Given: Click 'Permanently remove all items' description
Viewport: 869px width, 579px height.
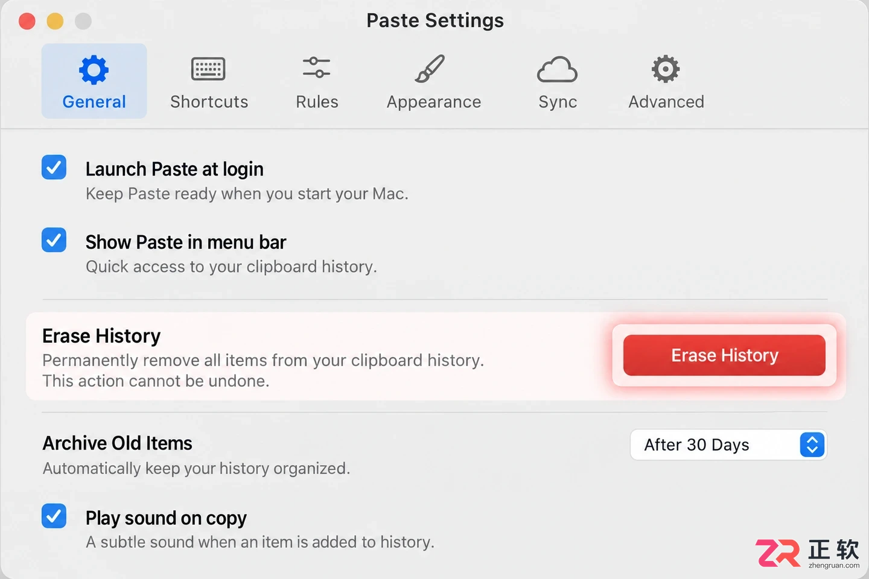Looking at the screenshot, I should tap(263, 361).
